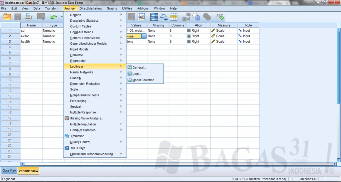This screenshot has height=182, width=341.
Task: Click the Logit icon in submenu
Action: pyautogui.click(x=130, y=74)
